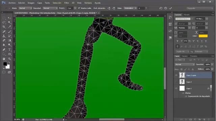This screenshot has width=216, height=121.
Task: Toggle Mostrar malla checkbox
Action: pyautogui.click(x=79, y=8)
